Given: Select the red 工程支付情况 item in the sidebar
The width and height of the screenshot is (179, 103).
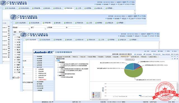Looking at the screenshot, I should (42, 80).
